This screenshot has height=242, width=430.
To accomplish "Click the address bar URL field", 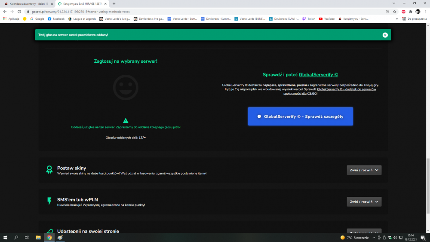I will [205, 12].
